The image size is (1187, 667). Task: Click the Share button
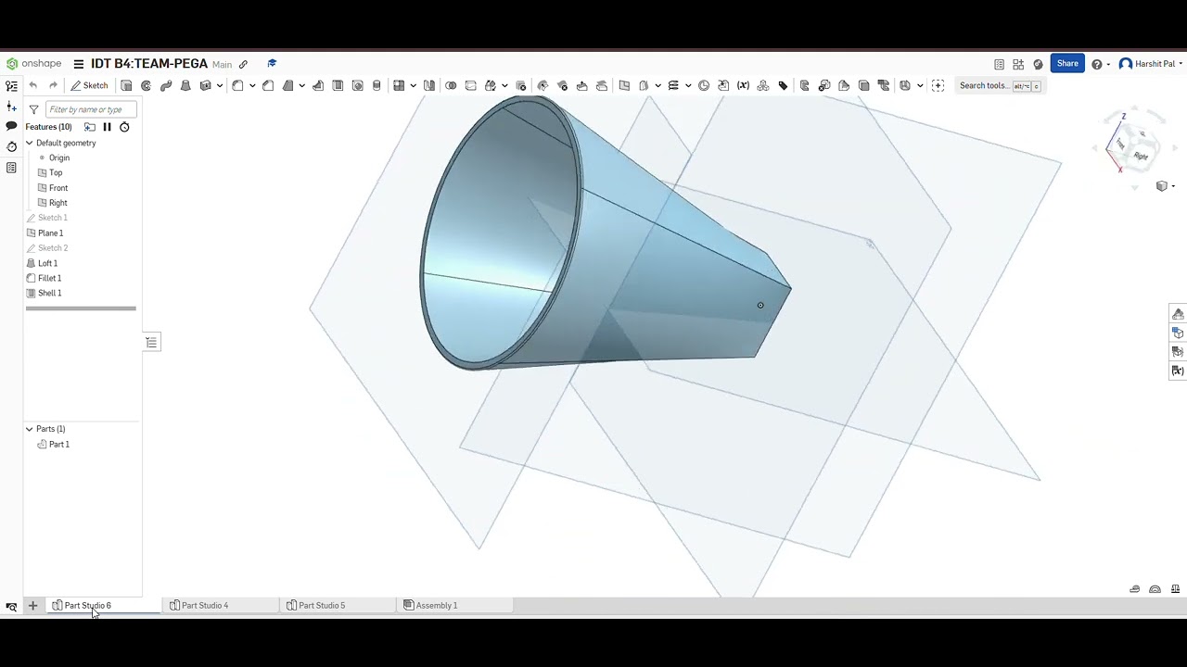coord(1067,64)
